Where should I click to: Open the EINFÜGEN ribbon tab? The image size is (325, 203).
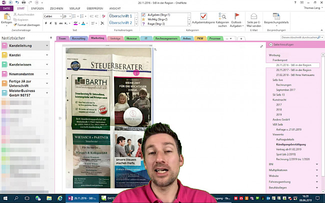(37, 8)
